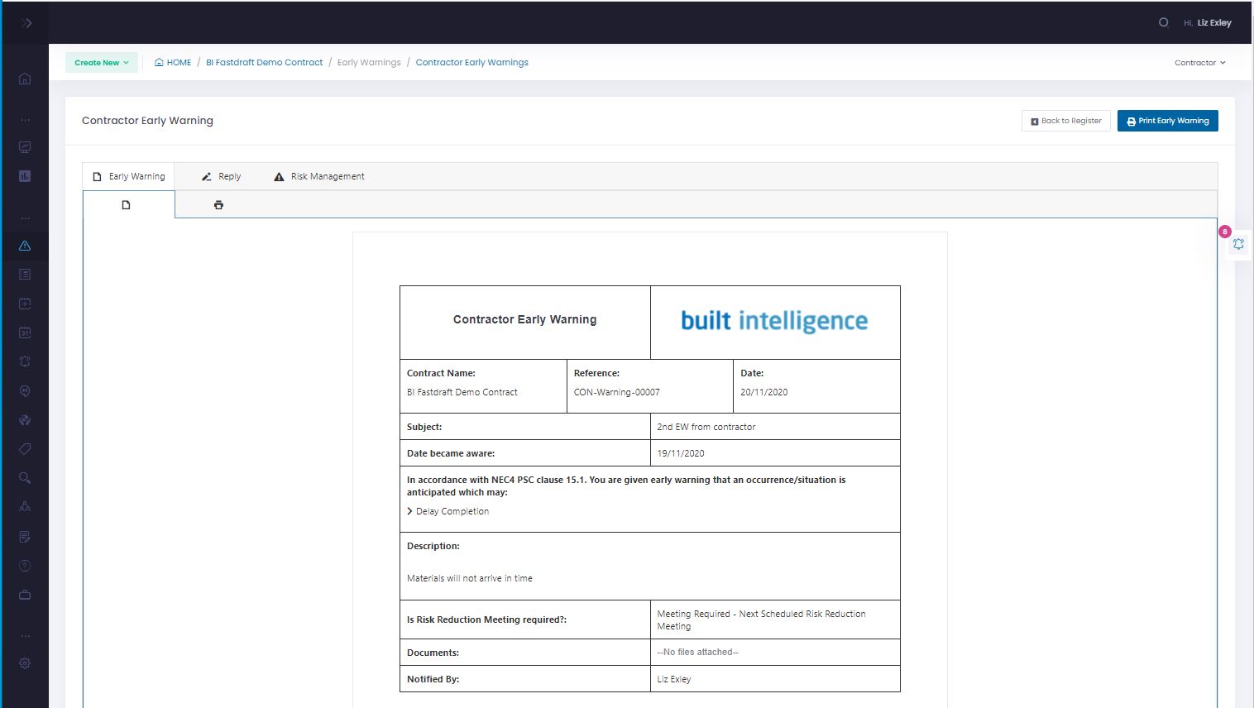The width and height of the screenshot is (1254, 708).
Task: Select the printer icon sub-tab
Action: 218,204
